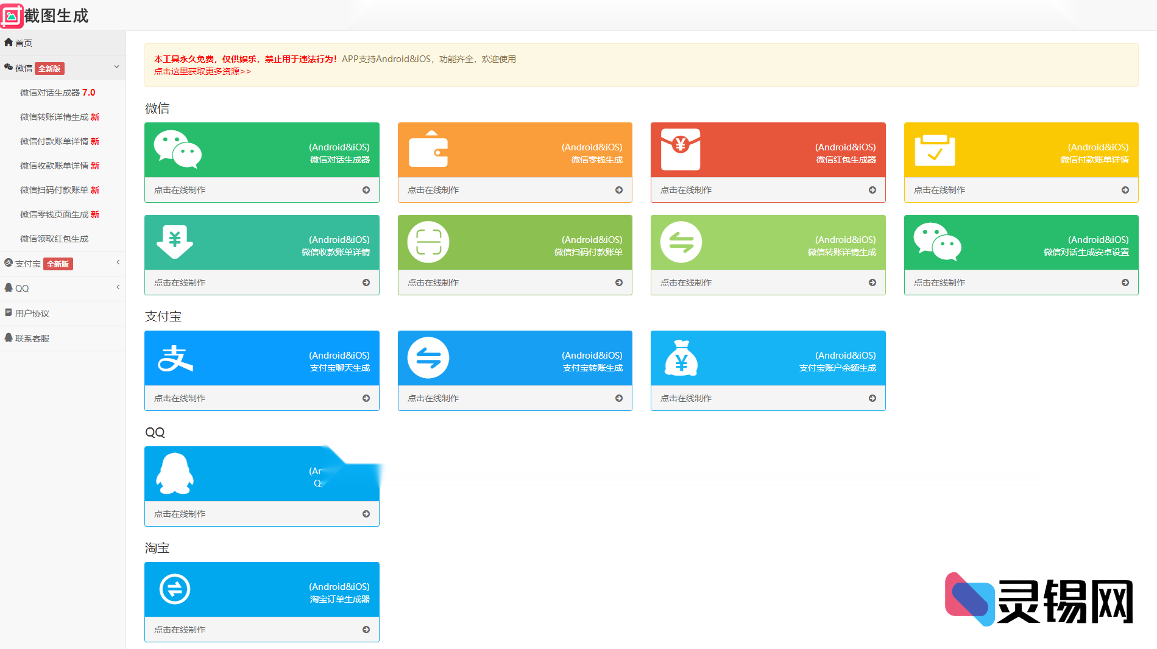This screenshot has width=1157, height=649.
Task: Click the exchange icon on the 淘宝订单生成器 card
Action: [x=175, y=589]
